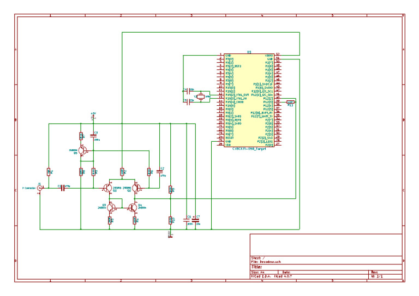
Task: Click the P2[2]_SW1 pin label
Action: pyautogui.click(x=266, y=138)
